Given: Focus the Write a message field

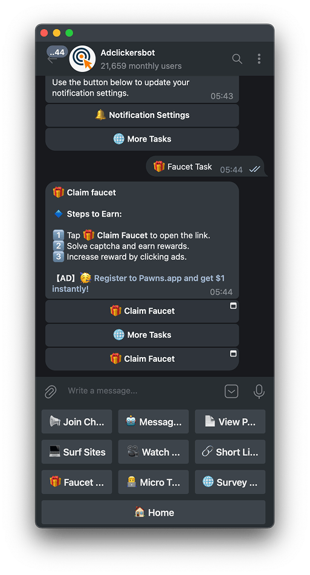Looking at the screenshot, I should pos(143,391).
